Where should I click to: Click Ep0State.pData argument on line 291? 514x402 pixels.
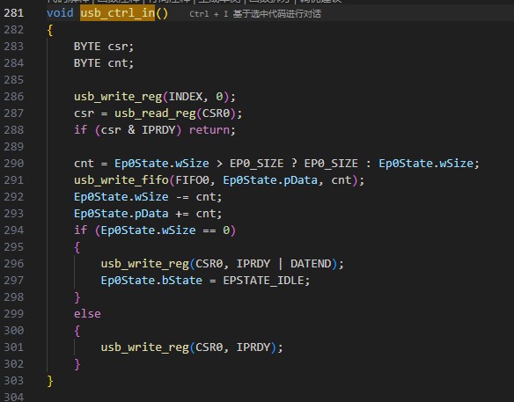click(270, 180)
